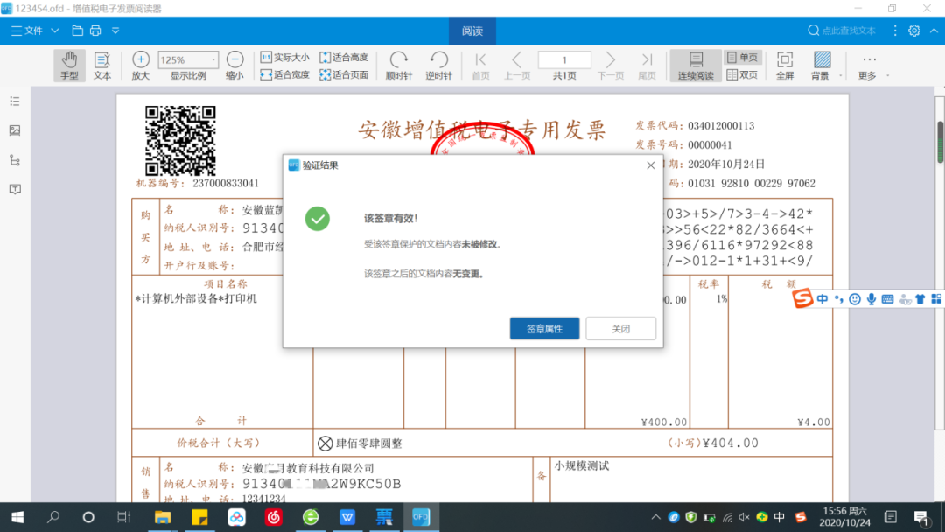
Task: Click Sogou voice input microphone
Action: tap(871, 299)
